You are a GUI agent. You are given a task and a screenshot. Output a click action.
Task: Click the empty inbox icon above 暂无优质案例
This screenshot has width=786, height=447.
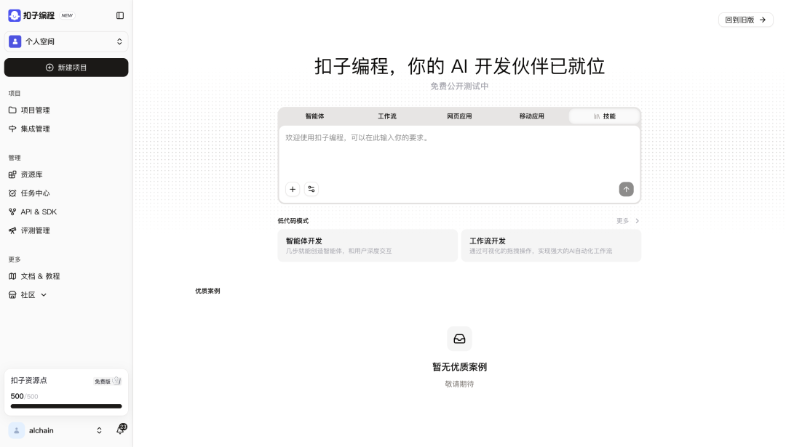tap(459, 339)
